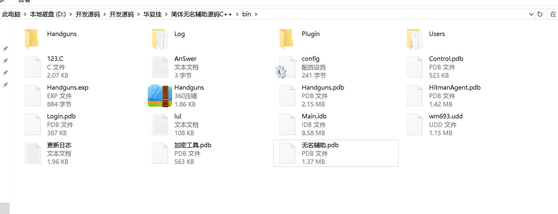The width and height of the screenshot is (558, 214).
Task: Navigate to 此电脑 in breadcrumb
Action: click(x=11, y=14)
